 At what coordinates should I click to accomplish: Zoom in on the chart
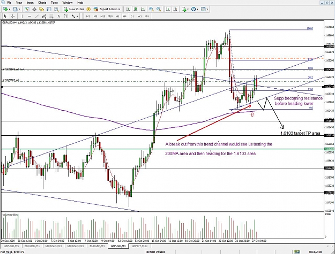coord(151,9)
